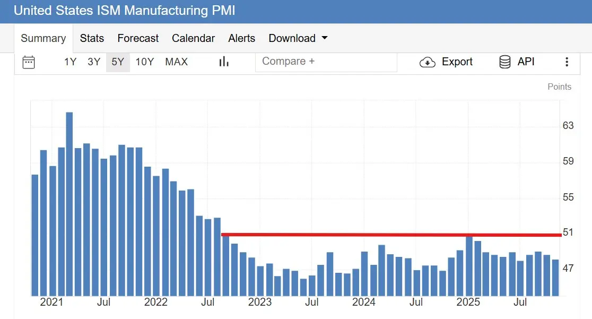
Task: Open the three-dot more options menu
Action: [567, 62]
